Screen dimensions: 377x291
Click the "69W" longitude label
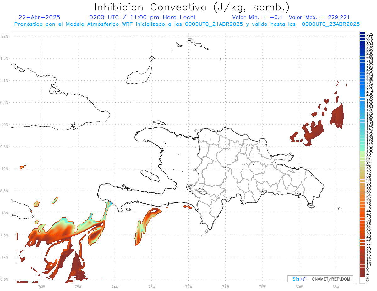pyautogui.click(x=299, y=287)
